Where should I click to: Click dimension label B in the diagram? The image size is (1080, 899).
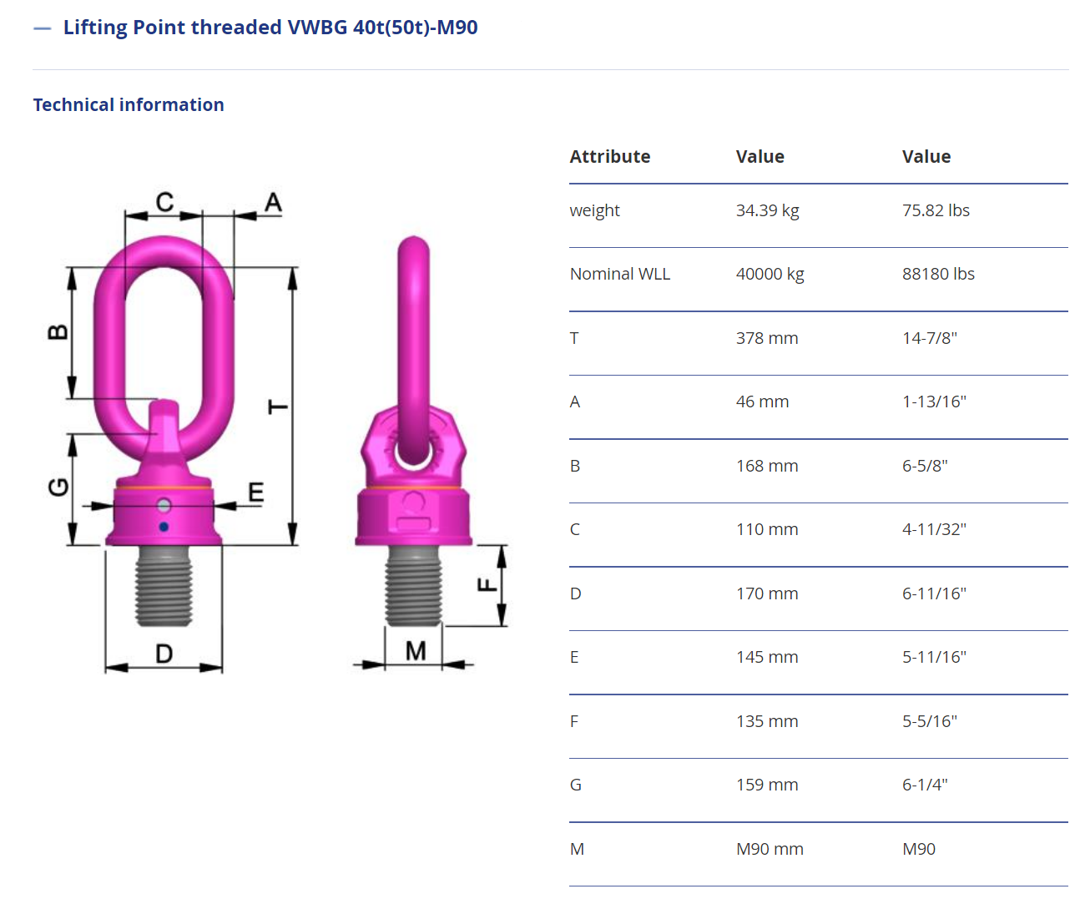58,332
